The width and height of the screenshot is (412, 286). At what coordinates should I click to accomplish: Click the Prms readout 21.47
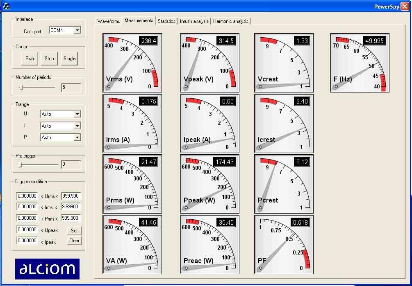click(148, 162)
